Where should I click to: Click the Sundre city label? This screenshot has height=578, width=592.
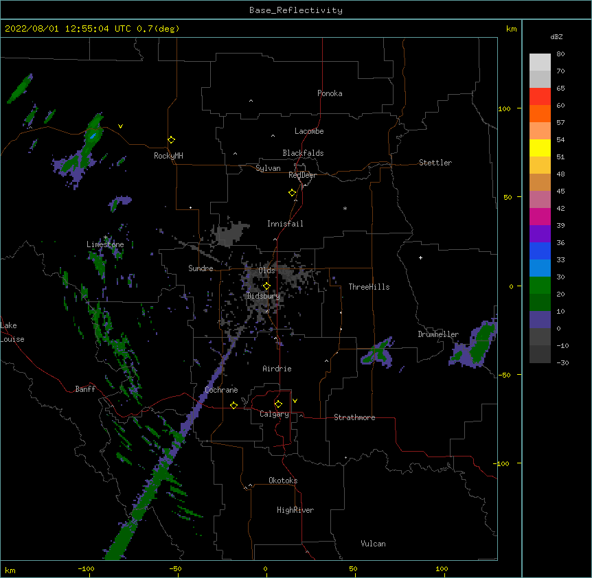click(201, 268)
